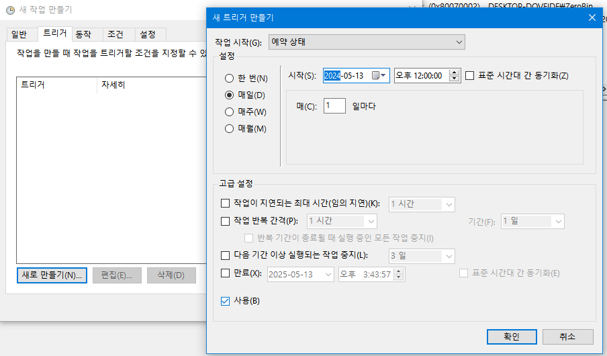
Task: Open the stop-task 3 일 duration dropdown
Action: [x=422, y=256]
